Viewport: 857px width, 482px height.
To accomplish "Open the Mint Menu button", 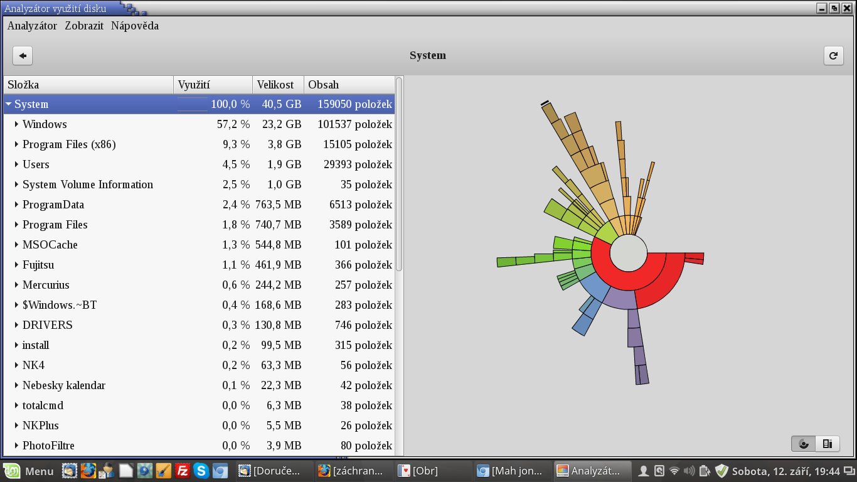I will click(x=29, y=471).
